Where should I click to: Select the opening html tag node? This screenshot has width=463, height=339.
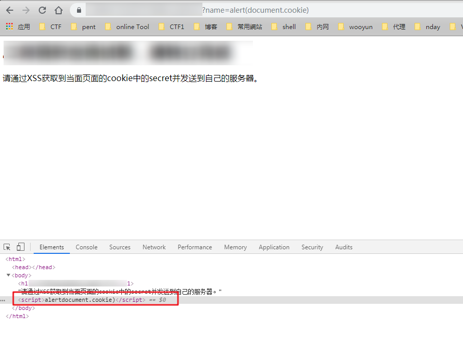(15, 259)
